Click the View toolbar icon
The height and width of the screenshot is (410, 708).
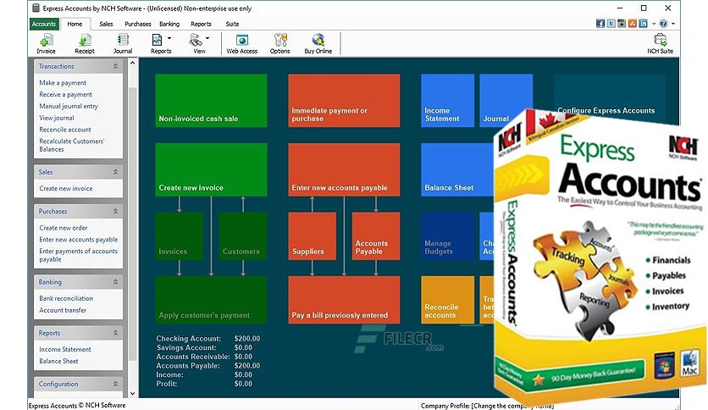point(196,44)
